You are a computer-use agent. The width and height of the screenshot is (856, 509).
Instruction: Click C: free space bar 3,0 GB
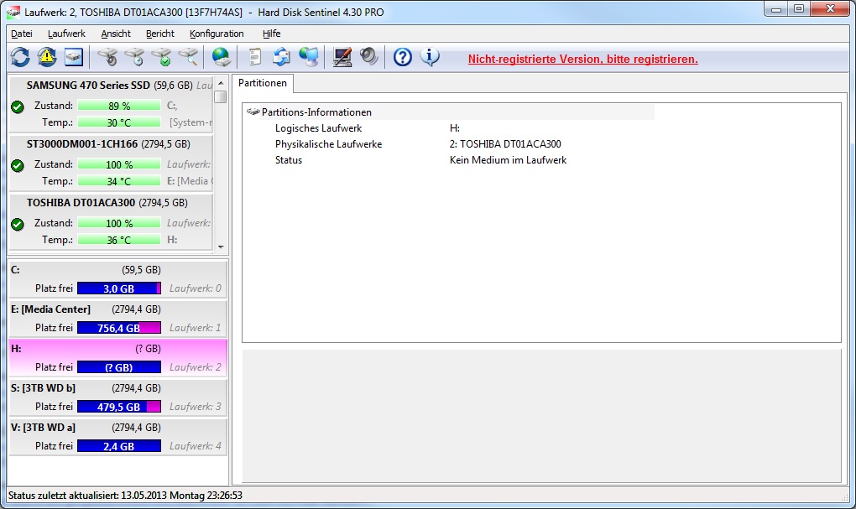point(119,288)
